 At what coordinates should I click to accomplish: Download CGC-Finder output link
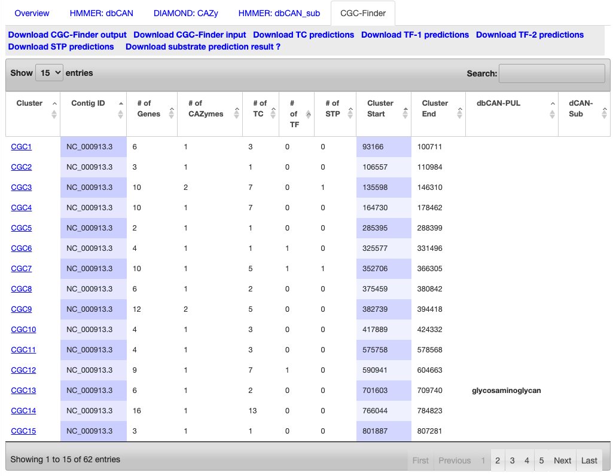(x=67, y=35)
